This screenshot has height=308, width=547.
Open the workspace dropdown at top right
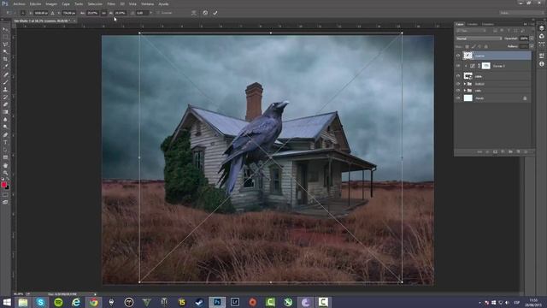521,13
